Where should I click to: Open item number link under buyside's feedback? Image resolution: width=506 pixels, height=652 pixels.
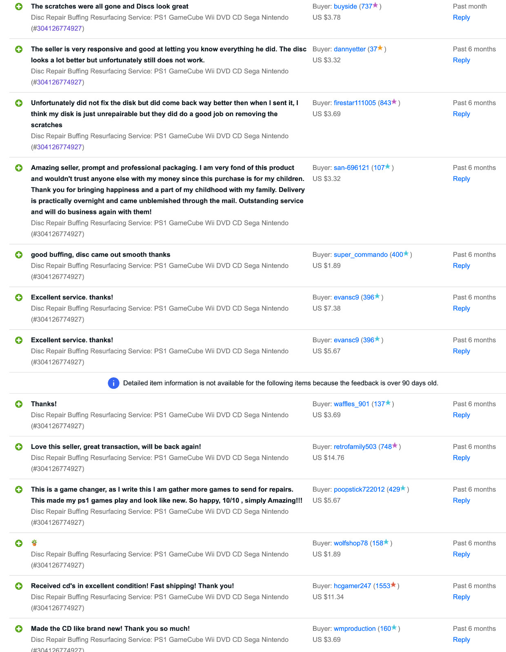(60, 29)
